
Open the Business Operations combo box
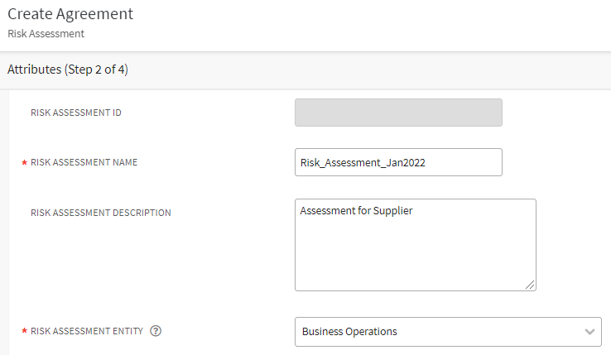[447, 332]
